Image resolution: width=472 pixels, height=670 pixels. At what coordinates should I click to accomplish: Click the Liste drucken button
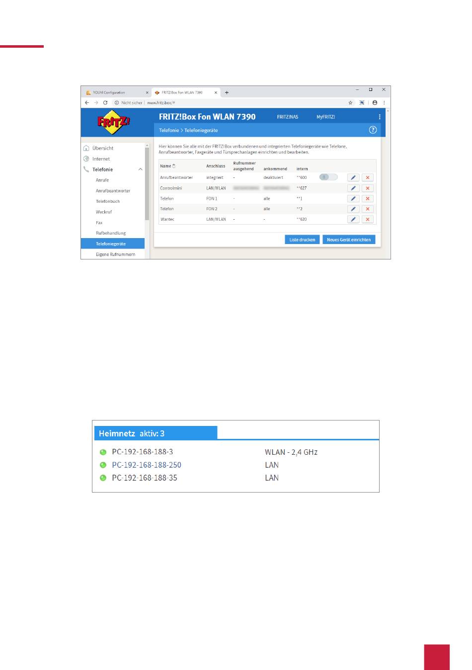point(302,240)
